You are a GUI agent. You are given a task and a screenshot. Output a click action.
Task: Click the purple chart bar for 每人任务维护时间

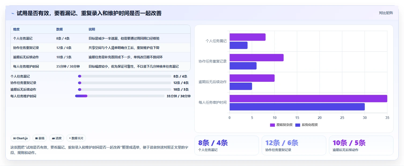(x=308, y=98)
